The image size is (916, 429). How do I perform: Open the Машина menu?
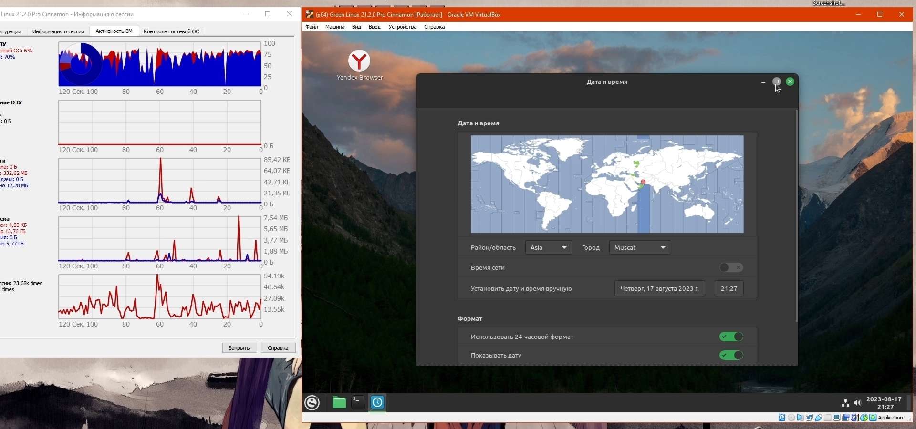[x=335, y=27]
